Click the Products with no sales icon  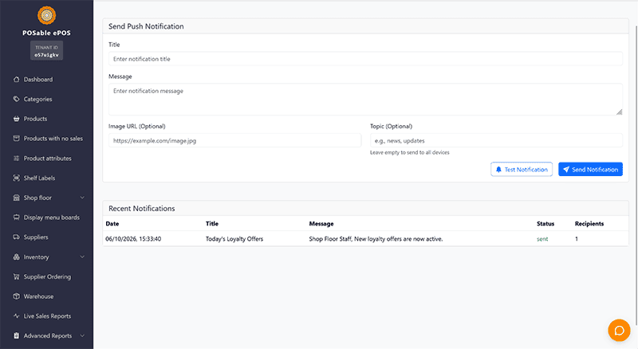(x=16, y=139)
